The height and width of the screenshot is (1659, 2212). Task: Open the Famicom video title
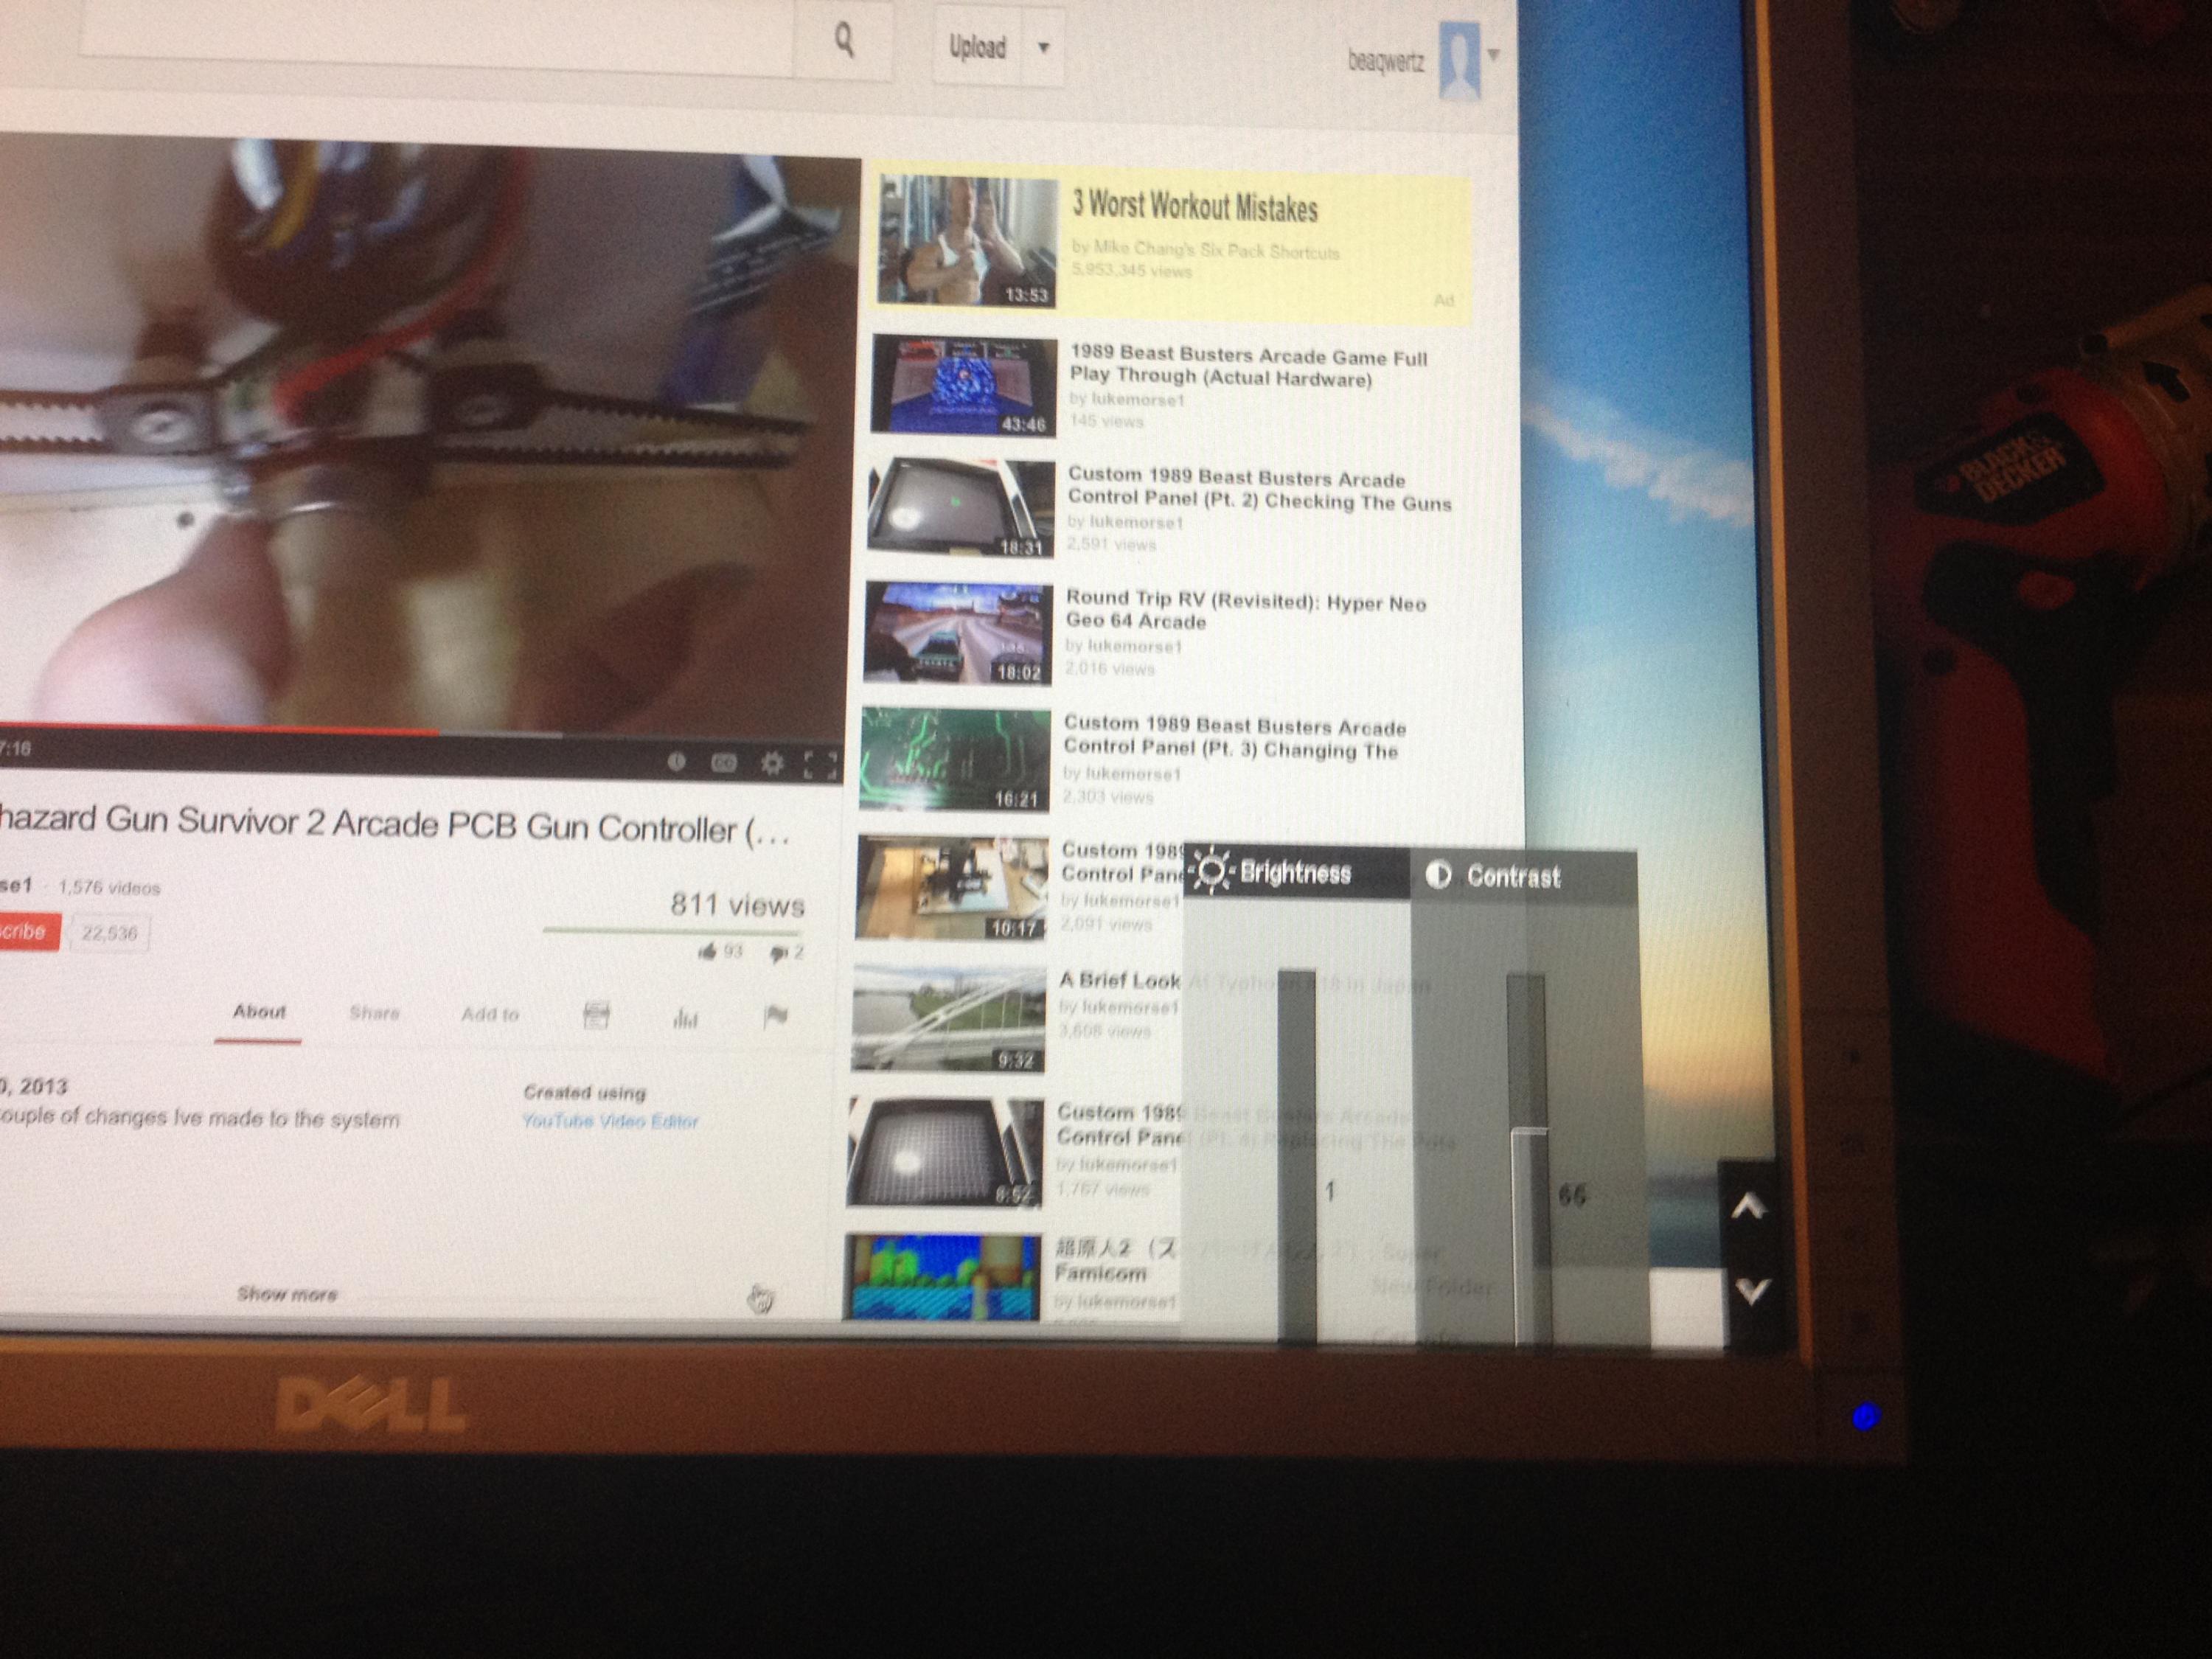pos(1115,1261)
